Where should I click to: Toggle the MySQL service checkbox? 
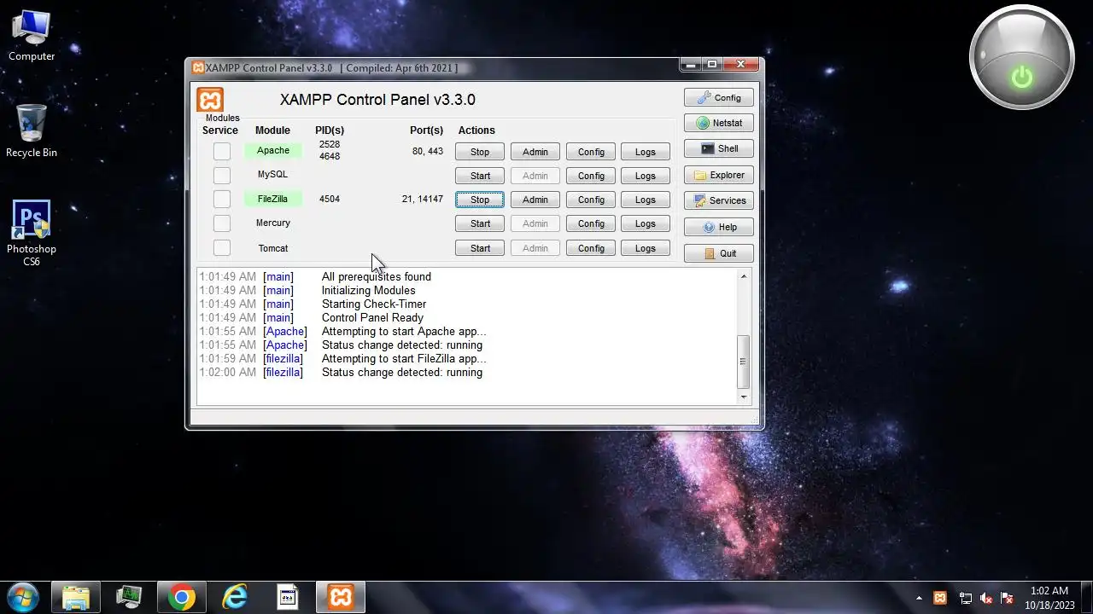[222, 175]
